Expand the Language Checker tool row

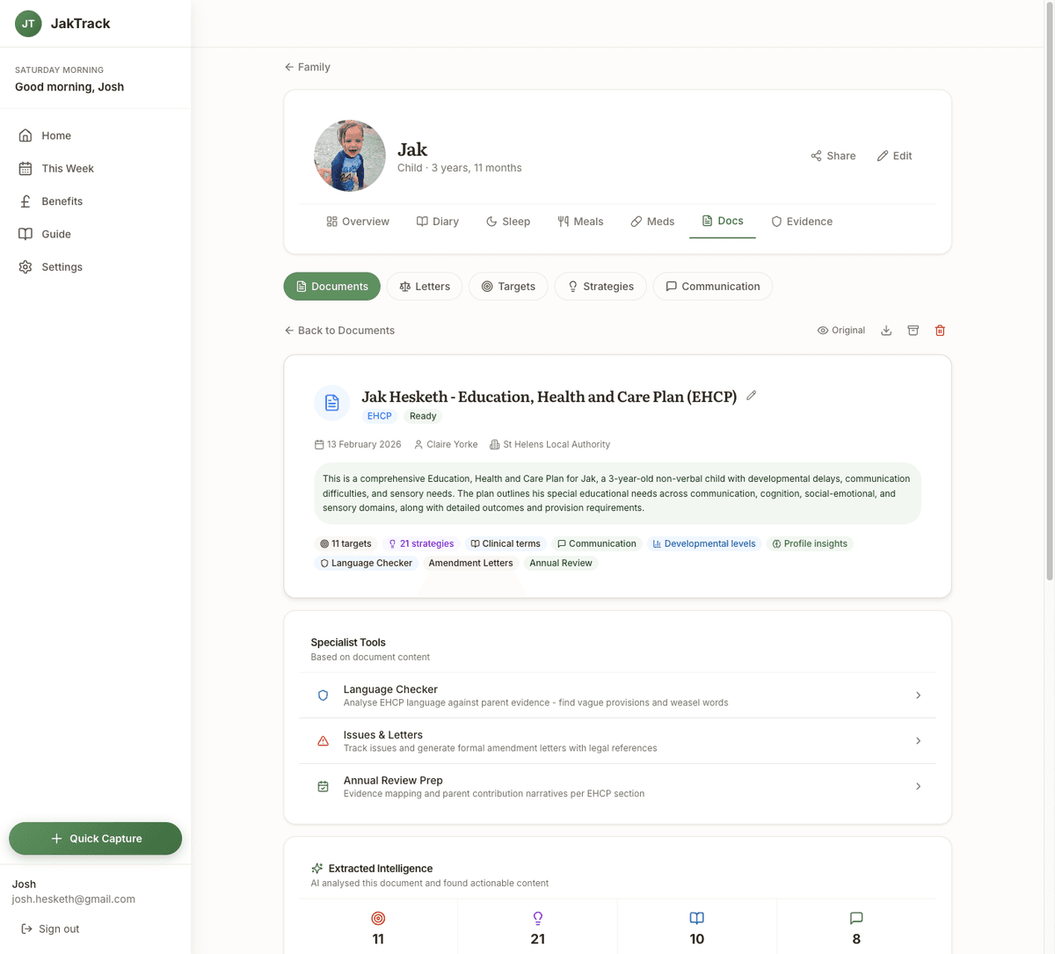click(x=918, y=695)
